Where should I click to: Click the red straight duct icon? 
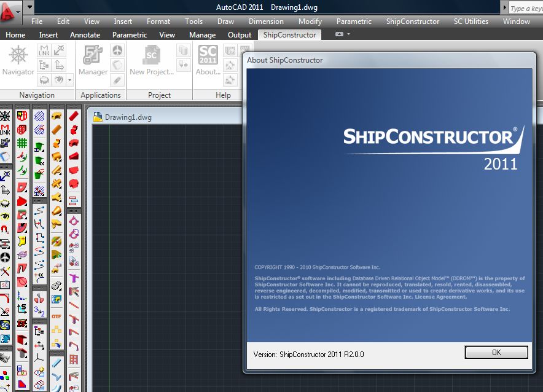click(x=74, y=116)
